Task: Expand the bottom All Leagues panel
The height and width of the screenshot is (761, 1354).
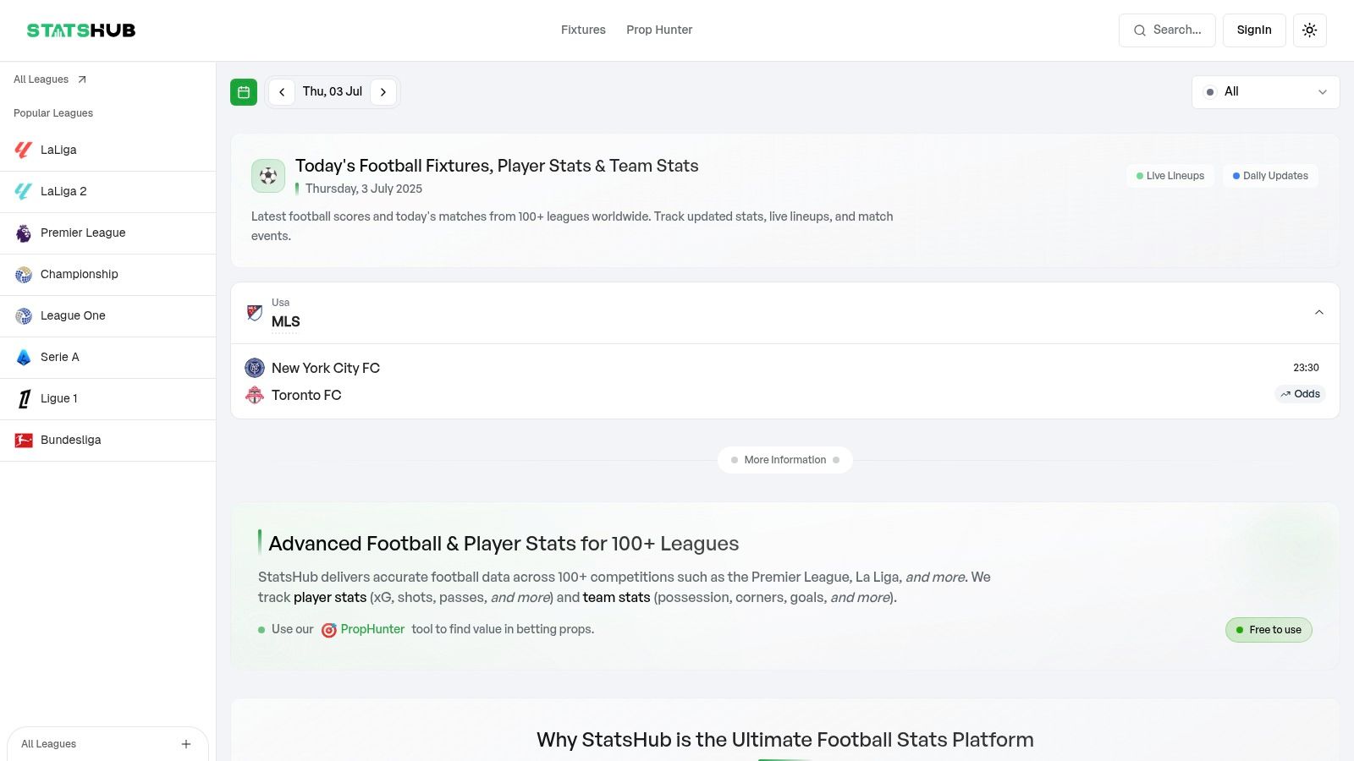Action: pyautogui.click(x=107, y=744)
